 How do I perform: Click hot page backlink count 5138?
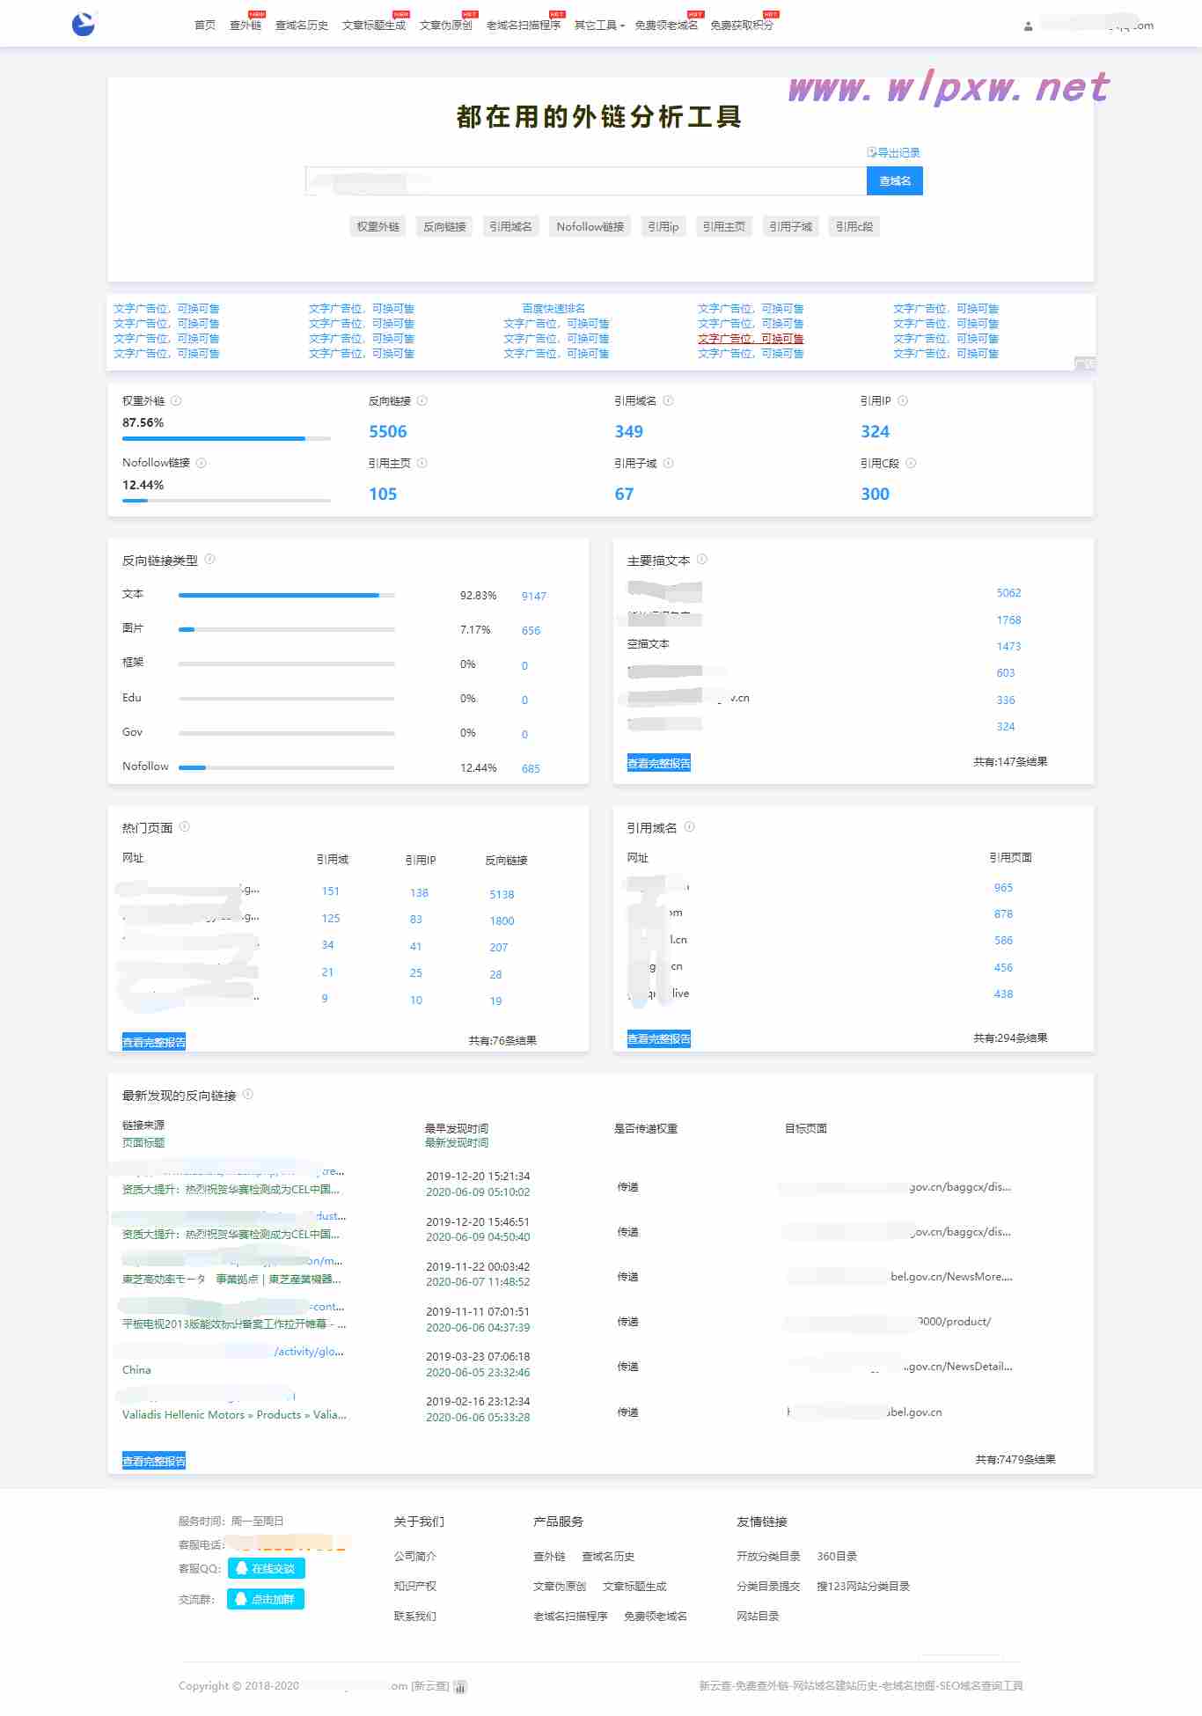502,895
